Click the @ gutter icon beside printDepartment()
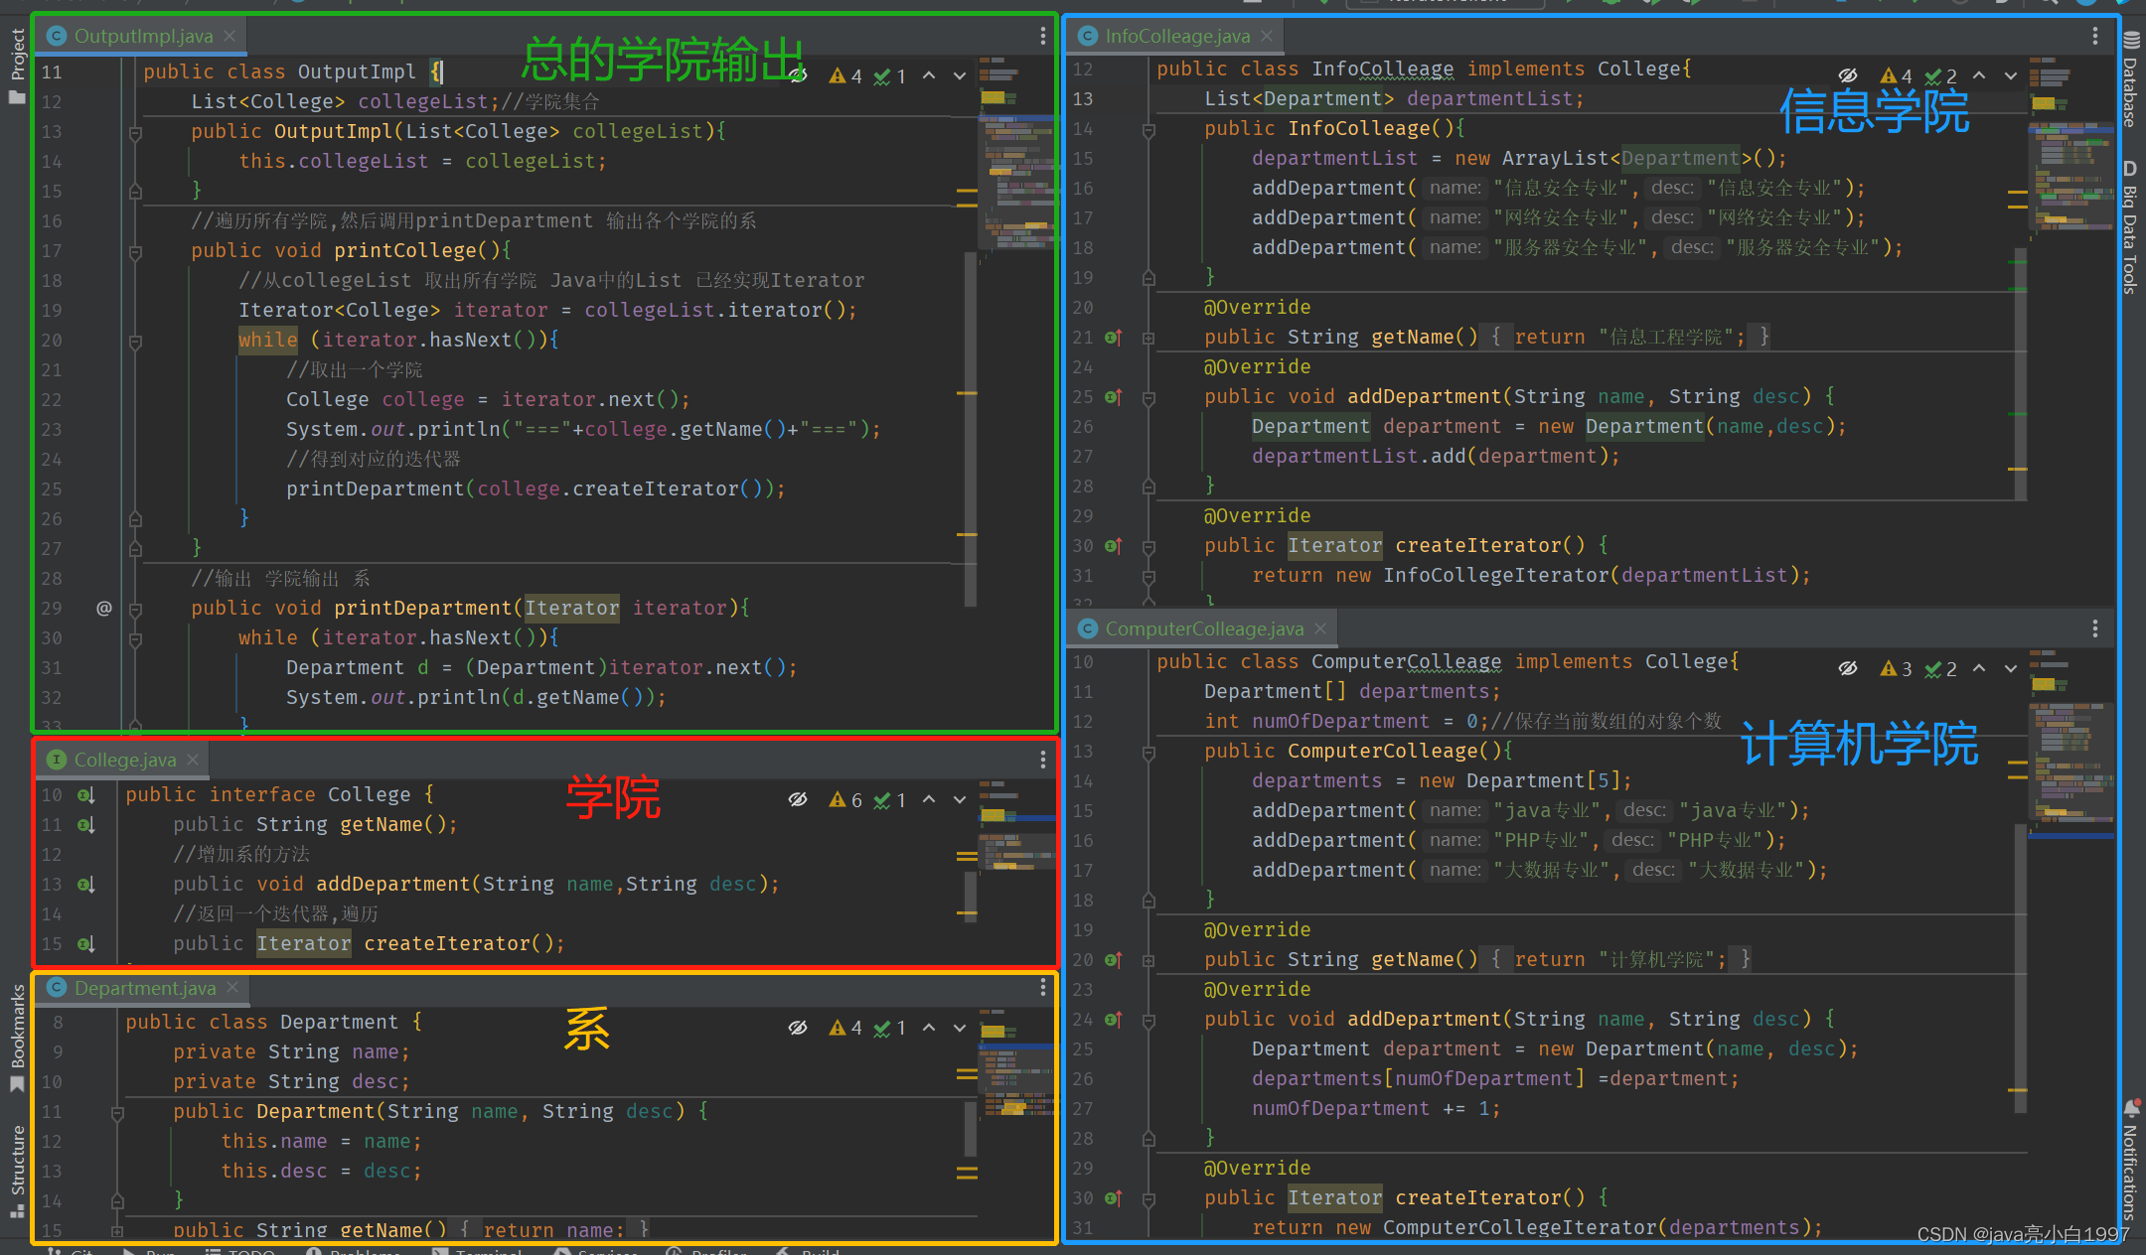Image resolution: width=2146 pixels, height=1255 pixels. point(103,608)
